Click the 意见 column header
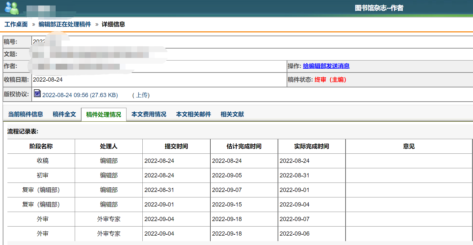Image resolution: width=473 pixels, height=245 pixels. coord(409,146)
